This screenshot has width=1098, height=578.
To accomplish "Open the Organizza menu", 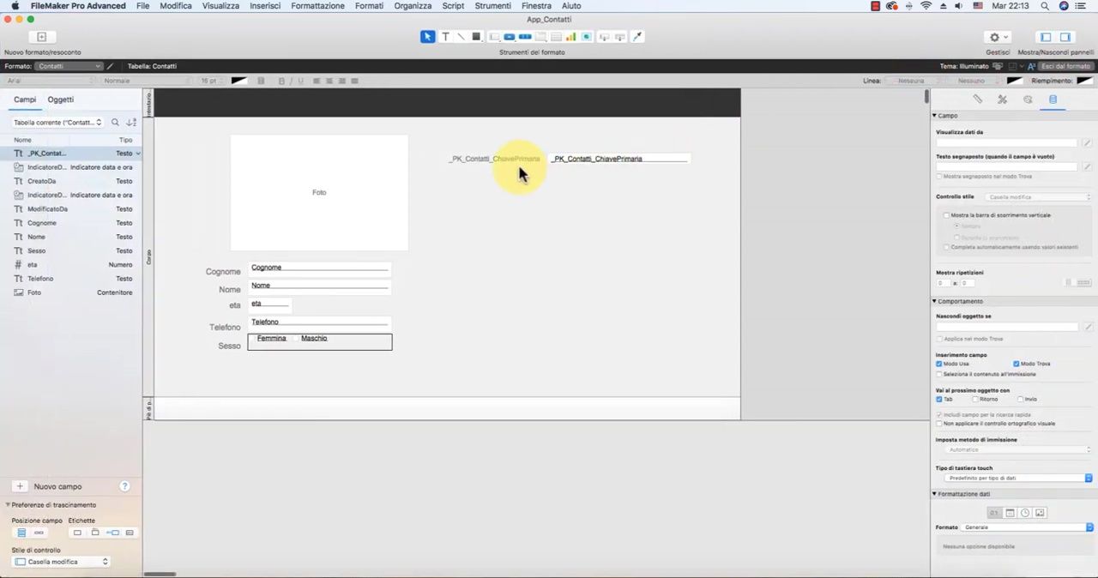I will tap(413, 6).
